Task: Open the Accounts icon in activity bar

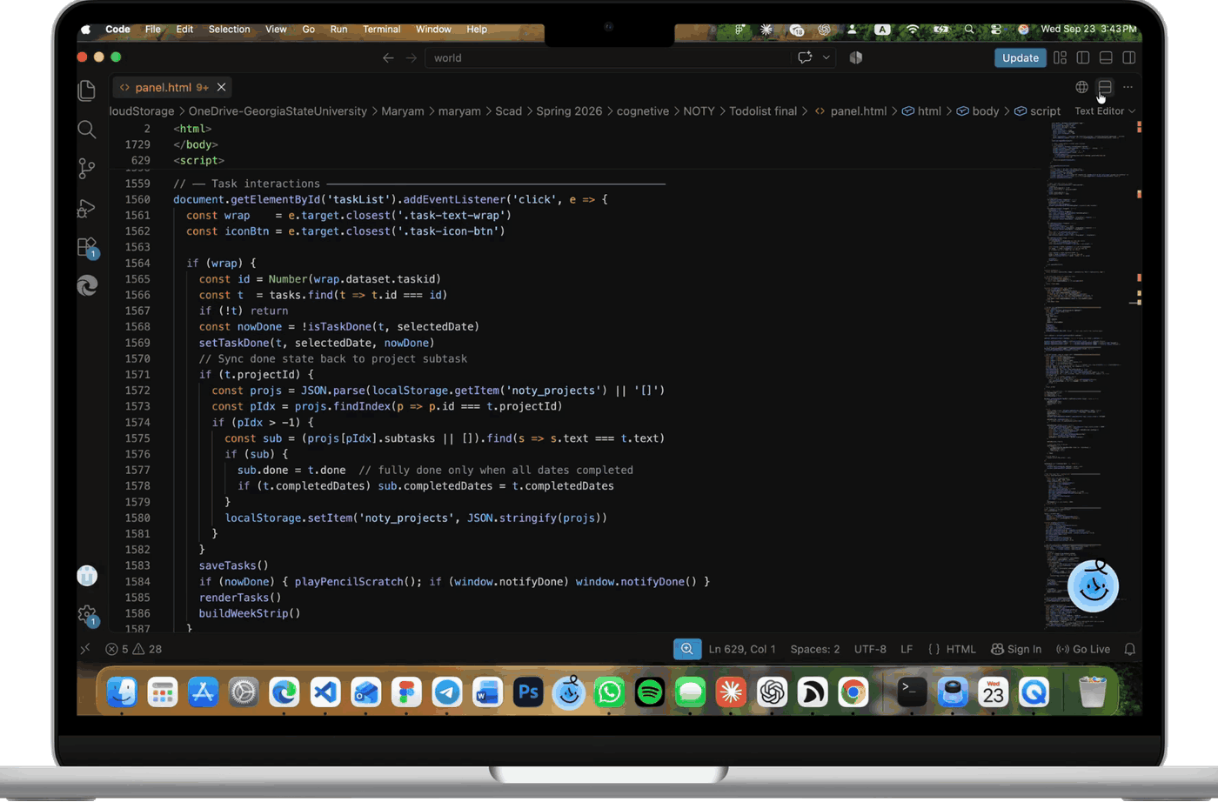Action: [87, 575]
